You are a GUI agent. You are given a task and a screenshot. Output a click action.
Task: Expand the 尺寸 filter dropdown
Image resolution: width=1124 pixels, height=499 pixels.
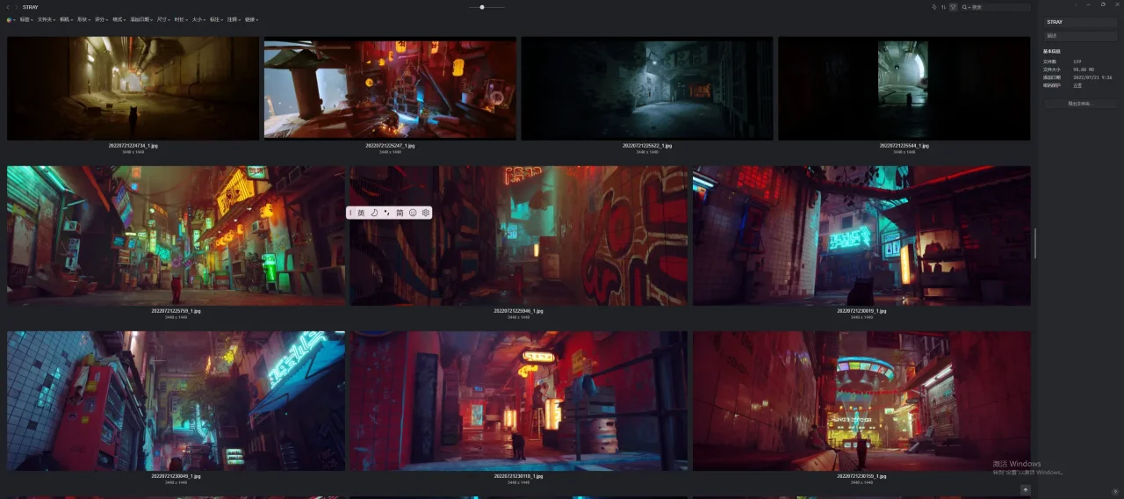(163, 19)
